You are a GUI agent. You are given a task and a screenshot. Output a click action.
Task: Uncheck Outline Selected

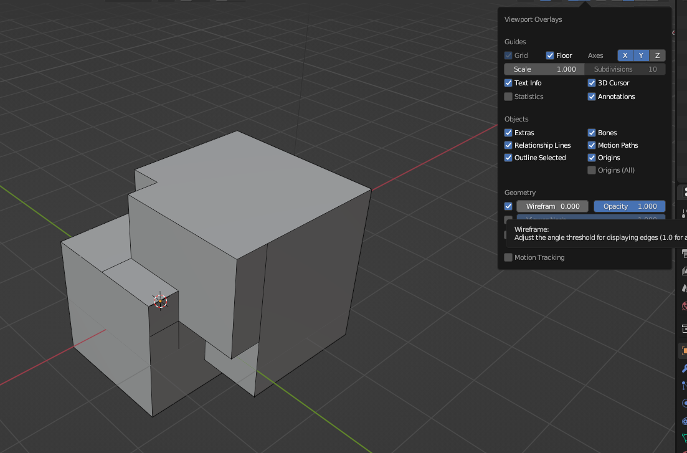coord(508,158)
